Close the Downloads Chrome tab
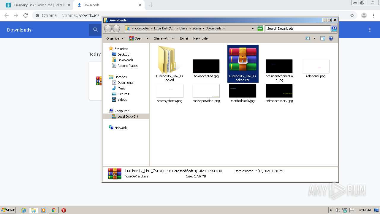 [140, 5]
